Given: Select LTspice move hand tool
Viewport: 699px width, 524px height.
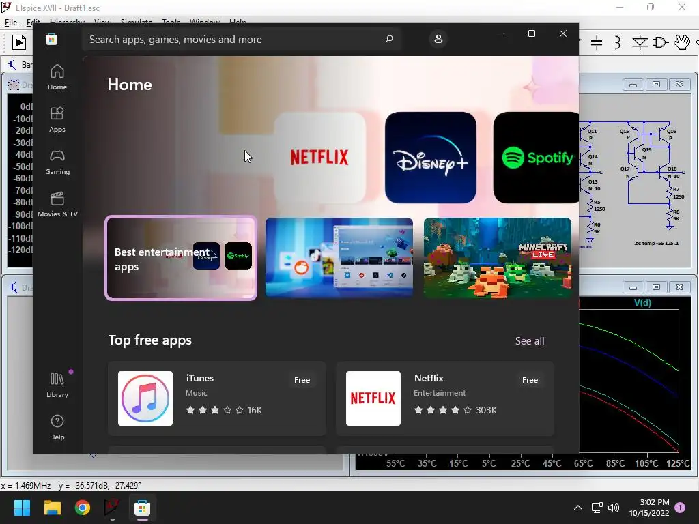Looking at the screenshot, I should click(682, 43).
